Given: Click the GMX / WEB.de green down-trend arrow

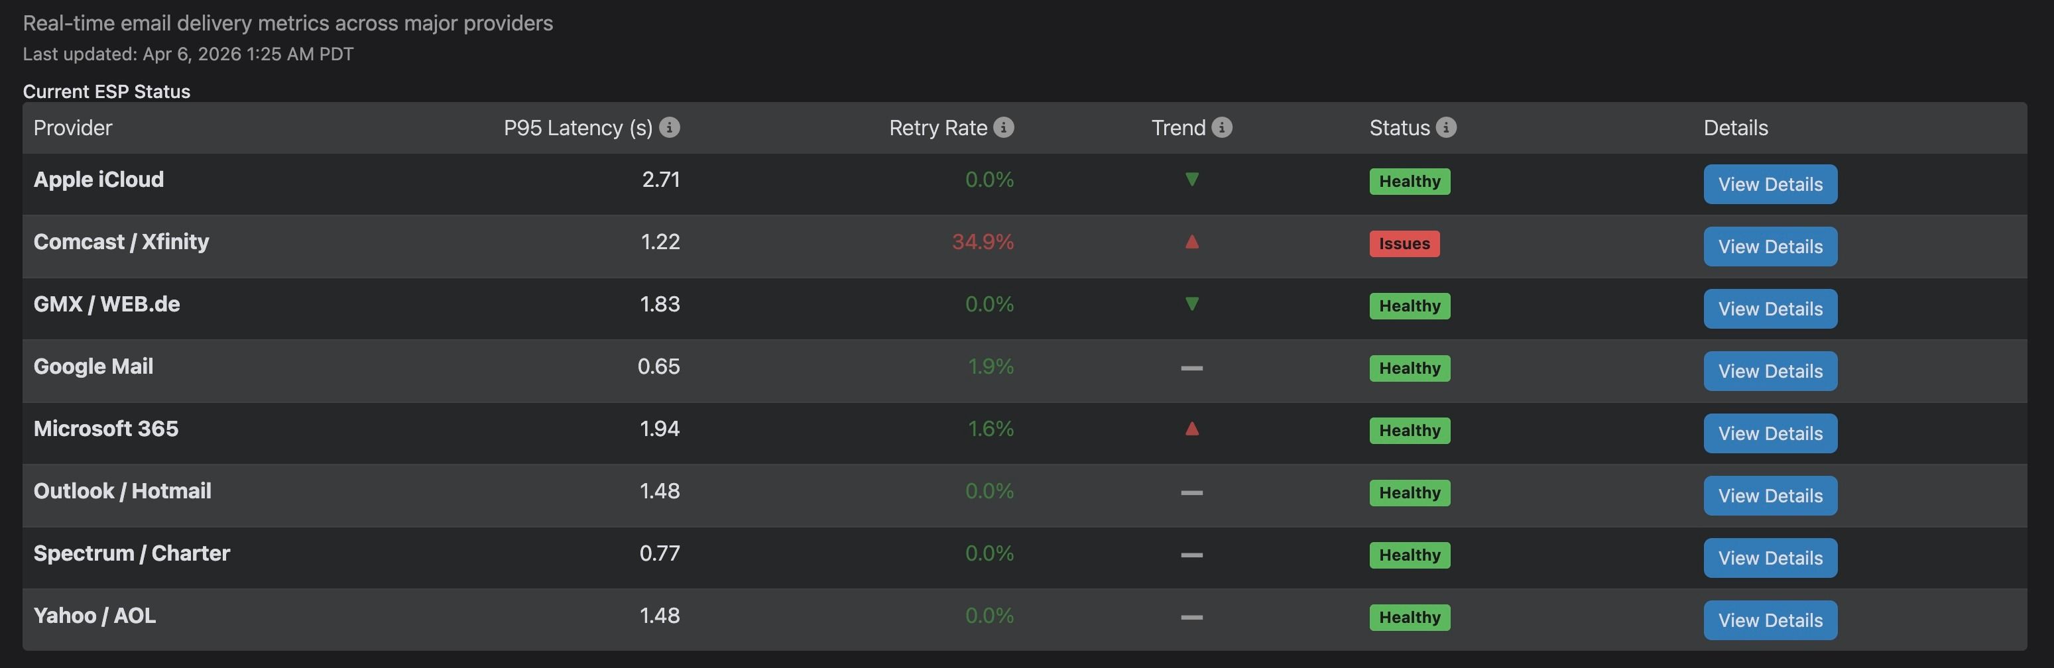Looking at the screenshot, I should pos(1191,304).
